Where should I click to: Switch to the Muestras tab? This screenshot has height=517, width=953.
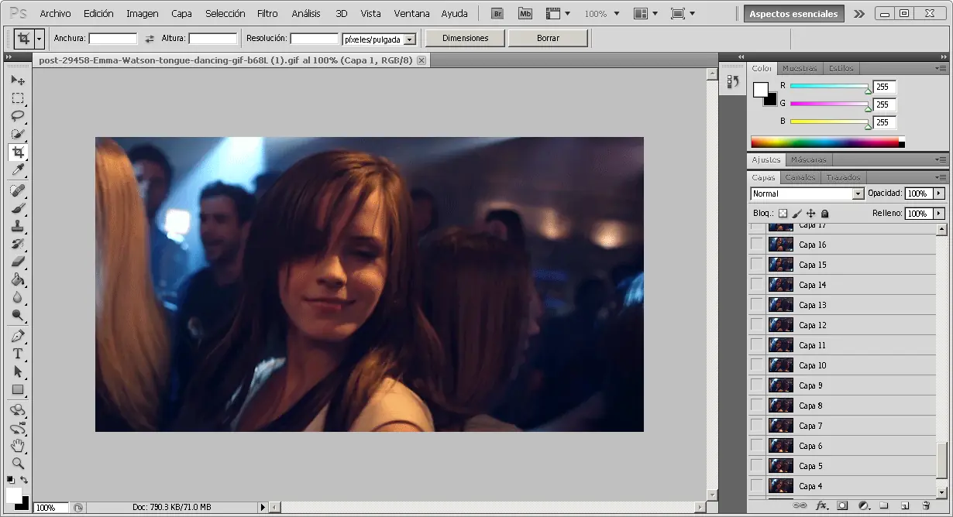[799, 68]
